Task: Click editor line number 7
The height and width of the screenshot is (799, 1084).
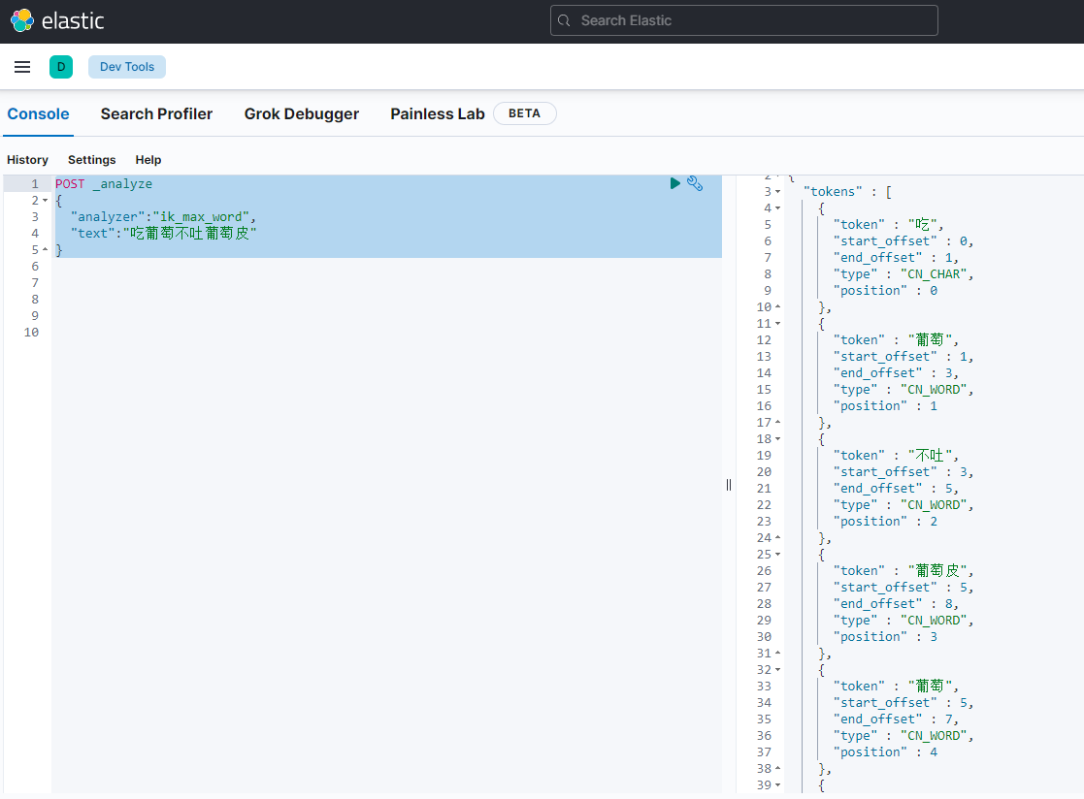Action: coord(35,282)
